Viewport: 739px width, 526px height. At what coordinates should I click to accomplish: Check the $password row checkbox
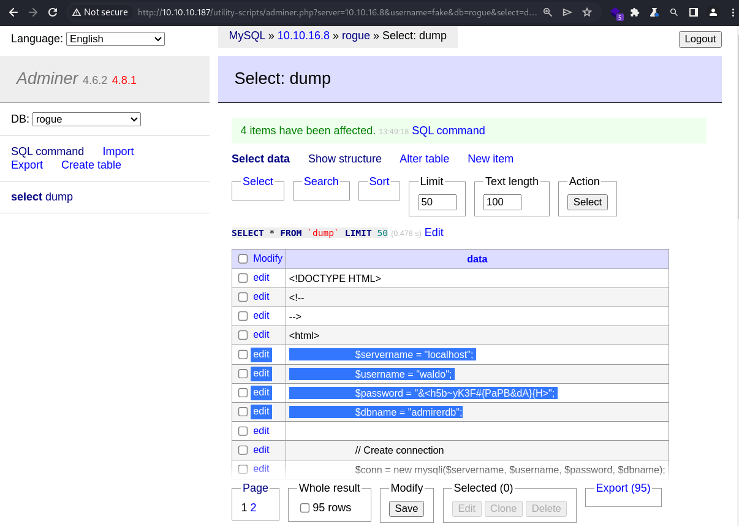click(x=243, y=392)
